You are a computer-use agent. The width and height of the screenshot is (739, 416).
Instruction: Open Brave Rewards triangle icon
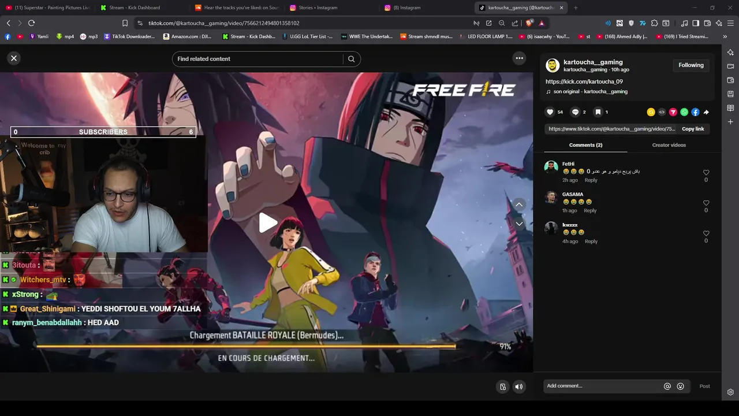pyautogui.click(x=542, y=23)
